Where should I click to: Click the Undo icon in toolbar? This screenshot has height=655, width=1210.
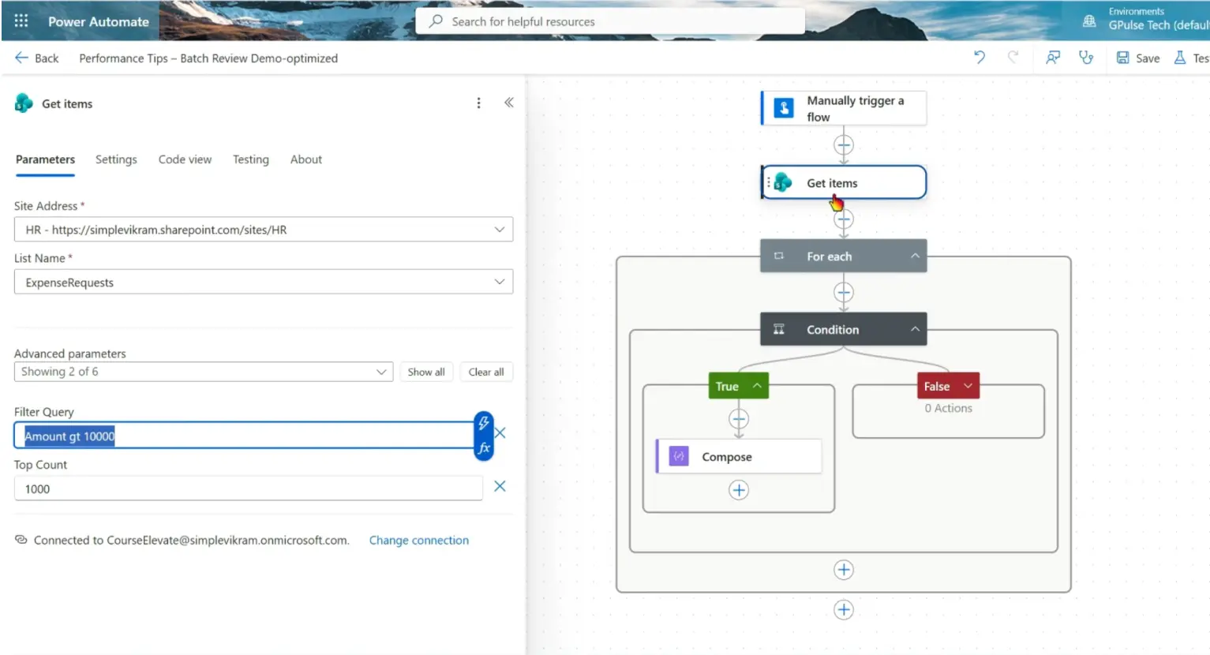(980, 57)
